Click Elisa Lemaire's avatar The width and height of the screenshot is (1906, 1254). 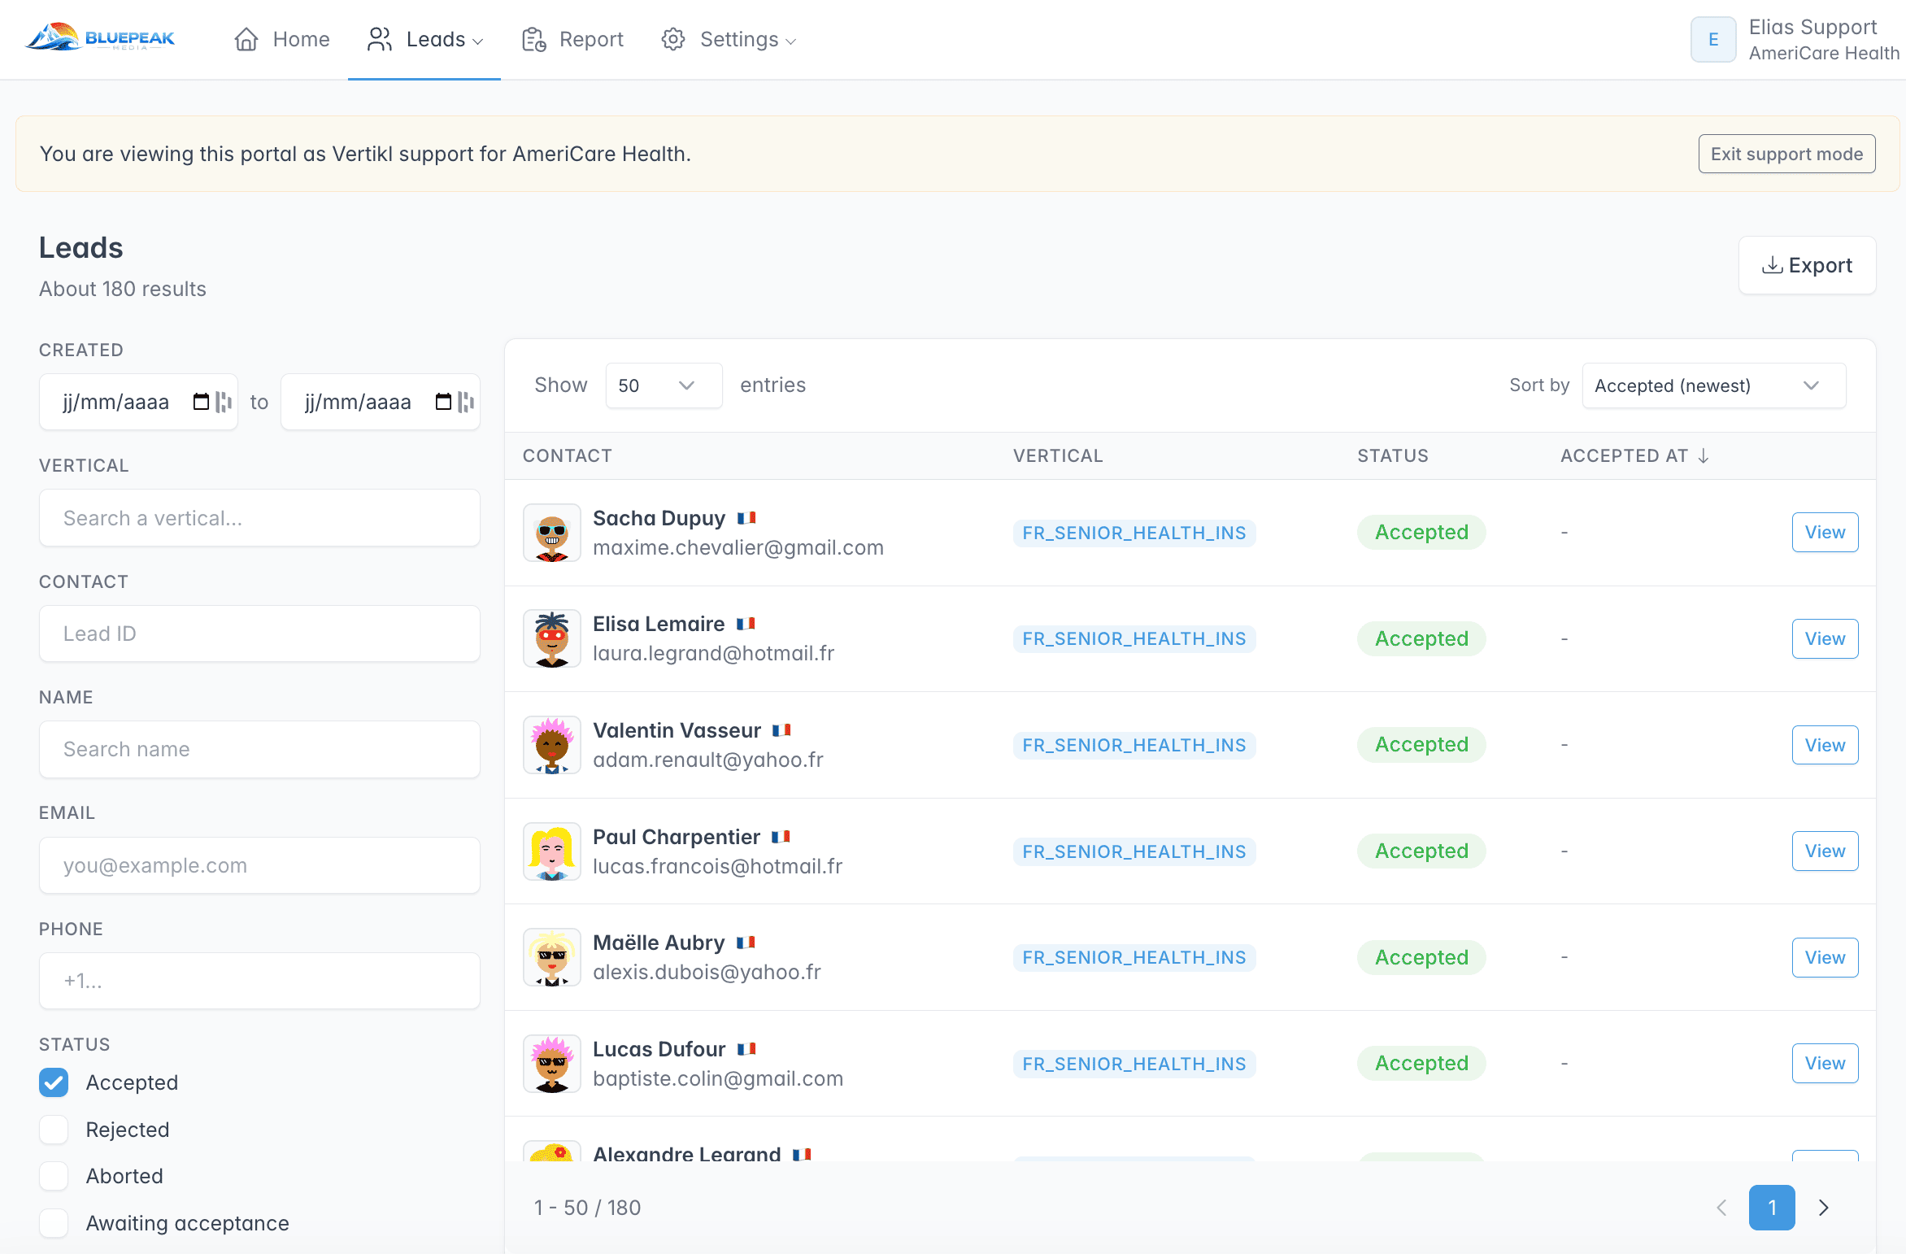coord(552,638)
